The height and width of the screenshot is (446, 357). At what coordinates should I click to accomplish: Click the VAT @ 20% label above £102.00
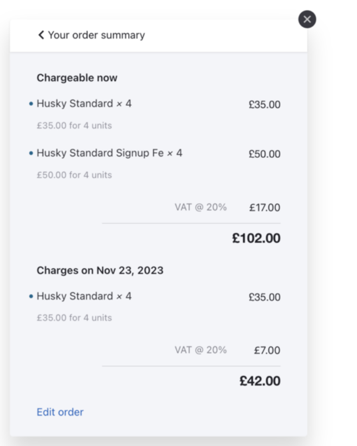click(201, 207)
